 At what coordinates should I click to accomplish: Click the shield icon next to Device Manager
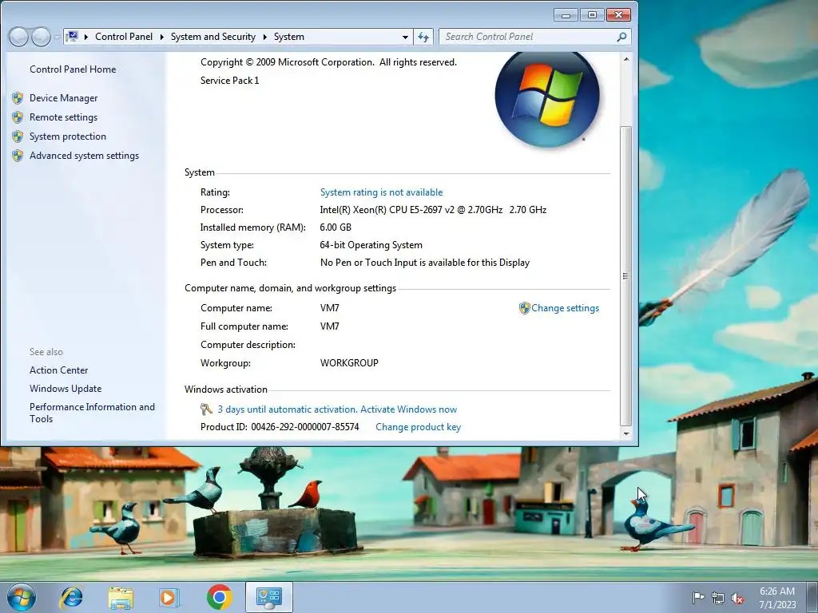click(18, 98)
